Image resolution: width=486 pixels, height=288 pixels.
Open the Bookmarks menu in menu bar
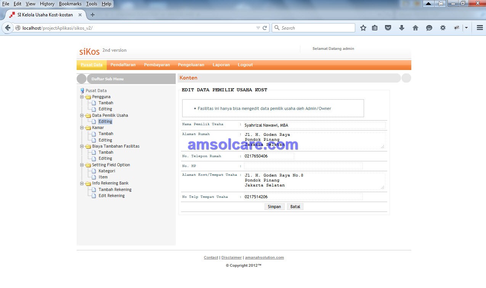[70, 4]
